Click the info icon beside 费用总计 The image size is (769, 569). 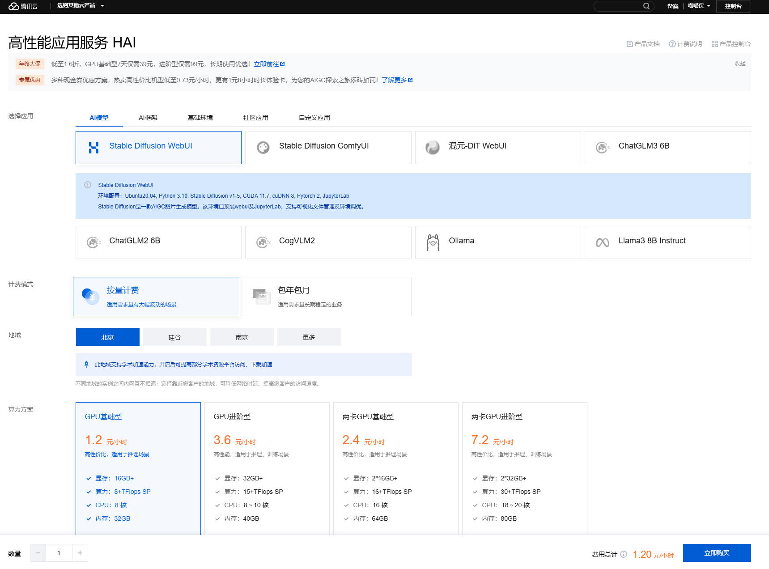click(624, 554)
